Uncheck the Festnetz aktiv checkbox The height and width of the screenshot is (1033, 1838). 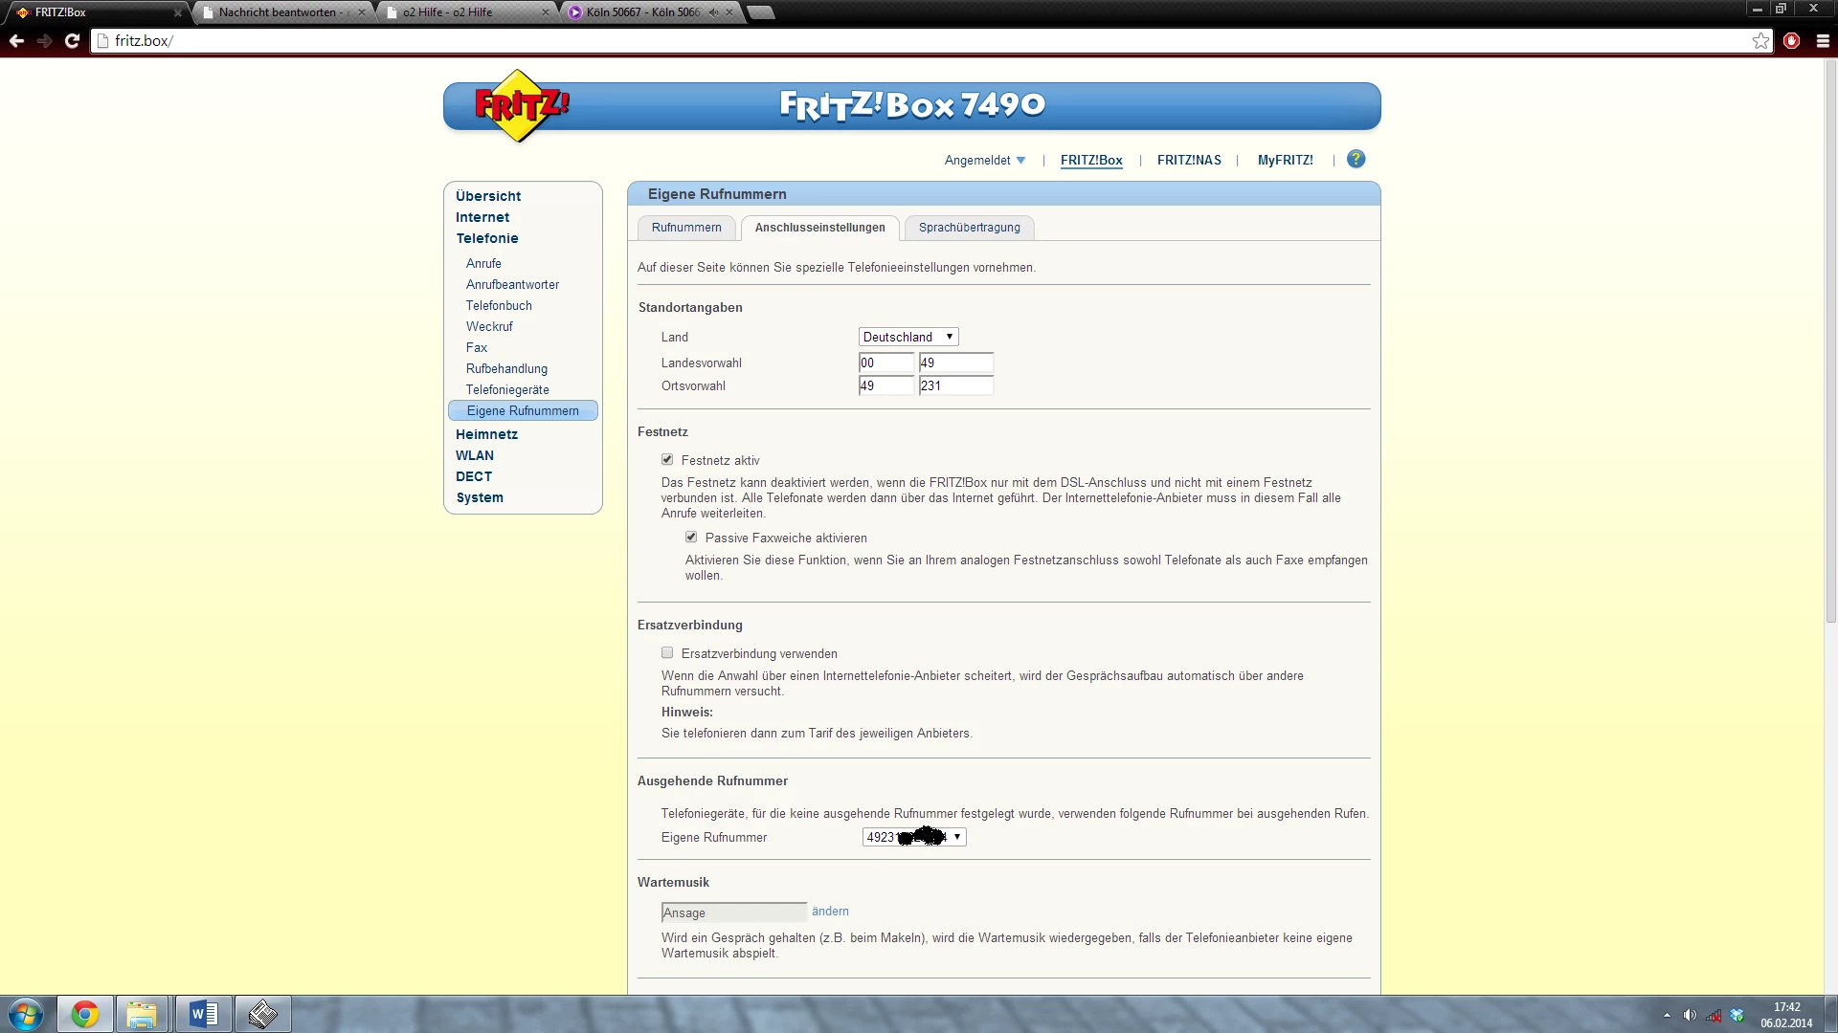click(x=667, y=460)
